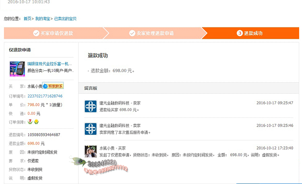Click checkmark icon on 卖家处理退款申请 step
The width and height of the screenshot is (302, 184).
point(132,33)
